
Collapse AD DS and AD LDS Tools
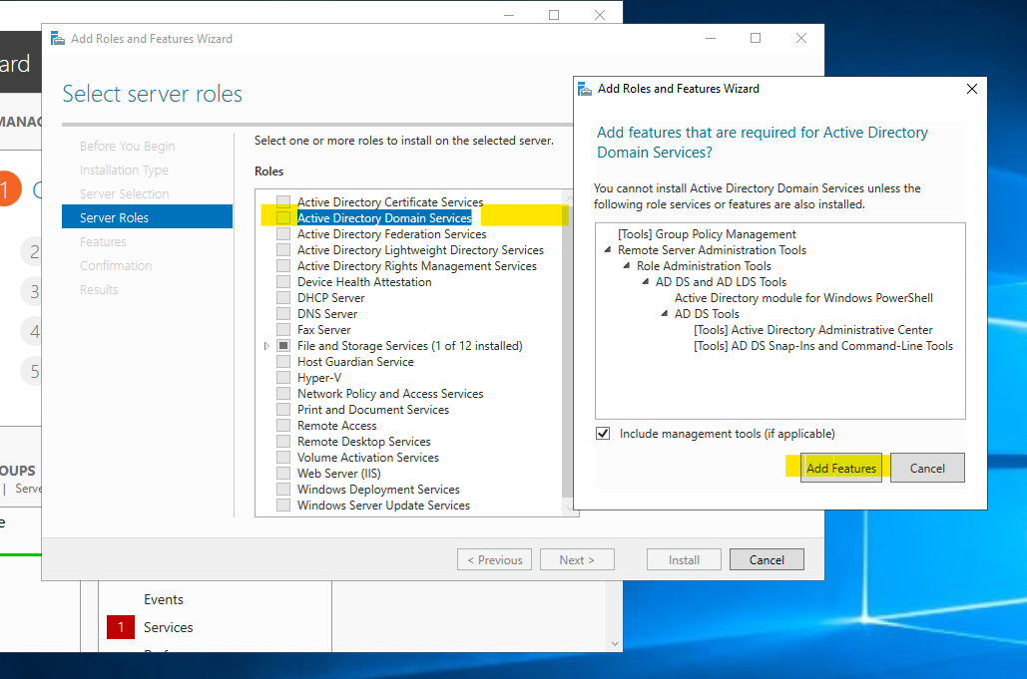click(x=646, y=281)
